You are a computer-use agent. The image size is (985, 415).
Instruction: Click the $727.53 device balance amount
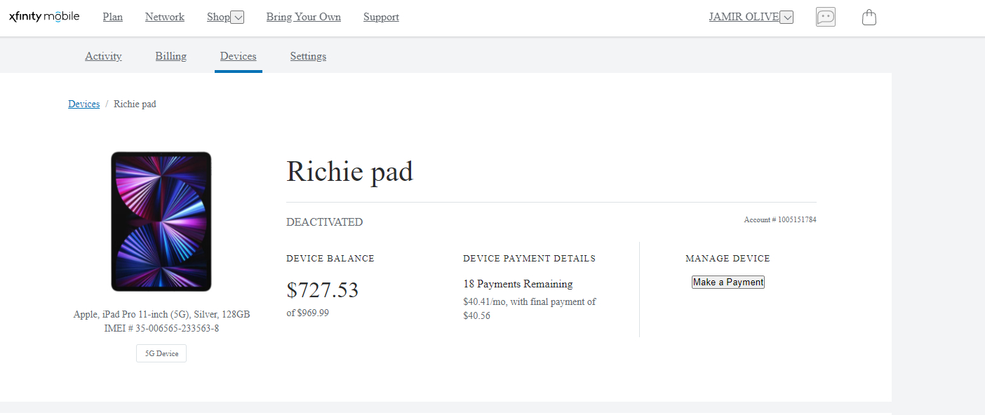(x=323, y=290)
